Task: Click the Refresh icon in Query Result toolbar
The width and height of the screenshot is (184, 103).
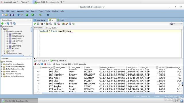Action: coord(42,64)
